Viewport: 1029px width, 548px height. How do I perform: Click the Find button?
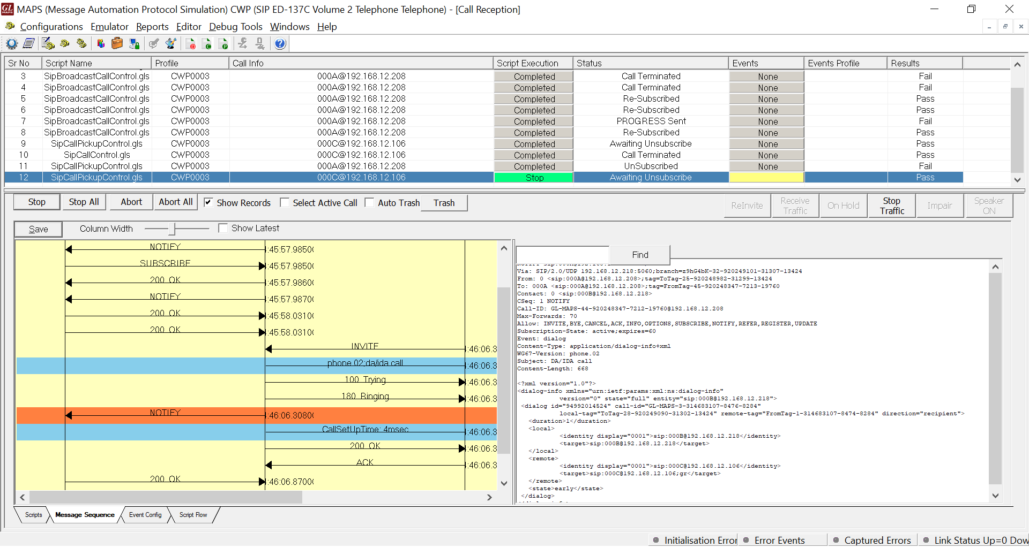[x=640, y=255]
